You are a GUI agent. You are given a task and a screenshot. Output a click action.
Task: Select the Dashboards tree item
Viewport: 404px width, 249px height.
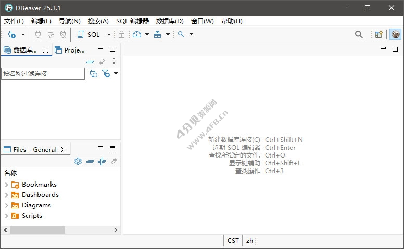tap(40, 195)
